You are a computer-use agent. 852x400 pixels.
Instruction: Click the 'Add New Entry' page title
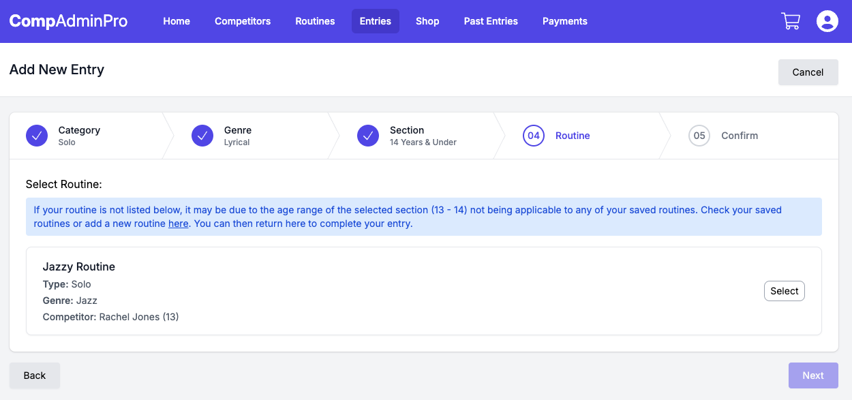pyautogui.click(x=57, y=70)
